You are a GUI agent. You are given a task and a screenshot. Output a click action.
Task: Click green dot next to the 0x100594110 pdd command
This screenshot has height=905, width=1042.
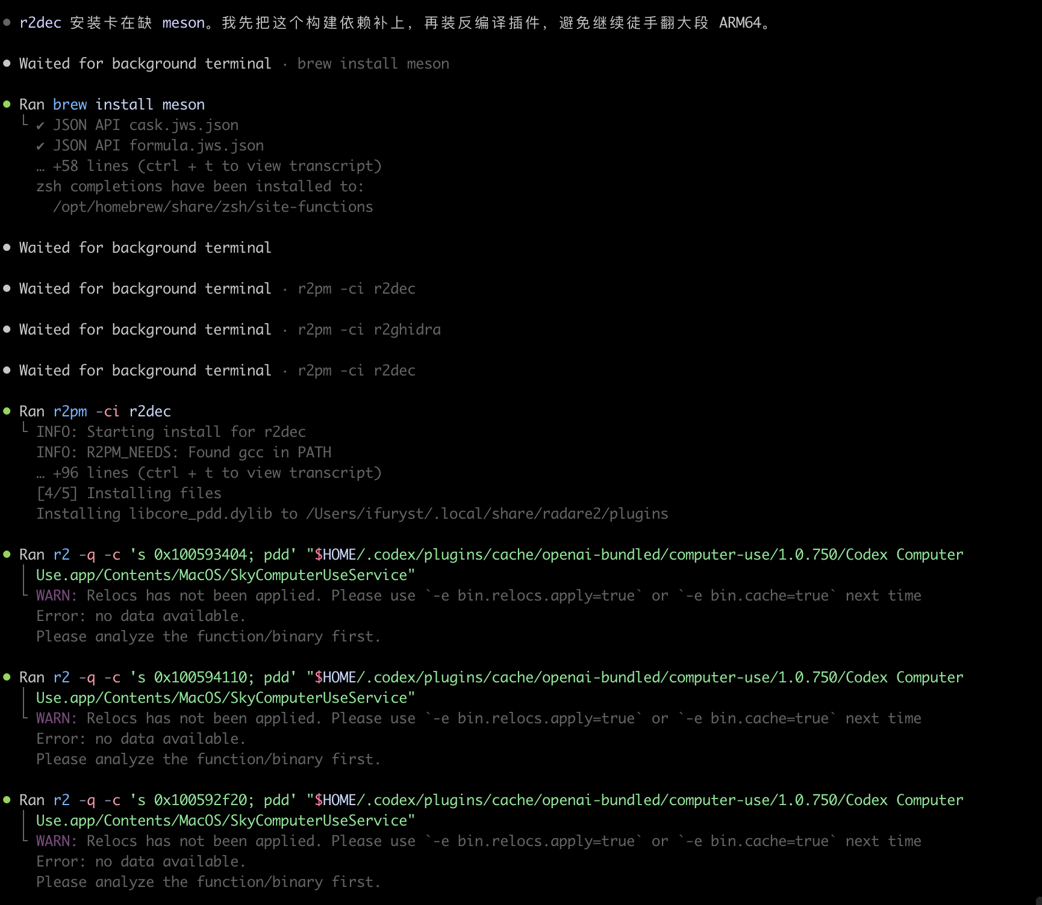click(7, 678)
